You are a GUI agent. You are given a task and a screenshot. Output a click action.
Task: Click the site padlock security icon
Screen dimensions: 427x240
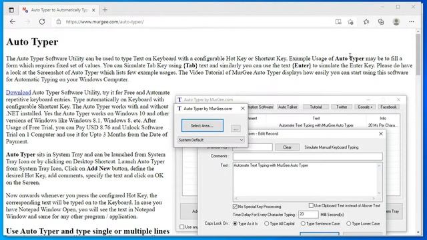[59, 22]
